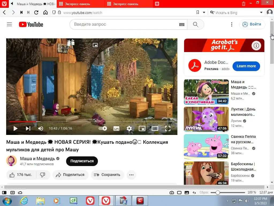Open the Маша и Медведь channel avatar
The width and height of the screenshot is (274, 206).
tap(12, 161)
